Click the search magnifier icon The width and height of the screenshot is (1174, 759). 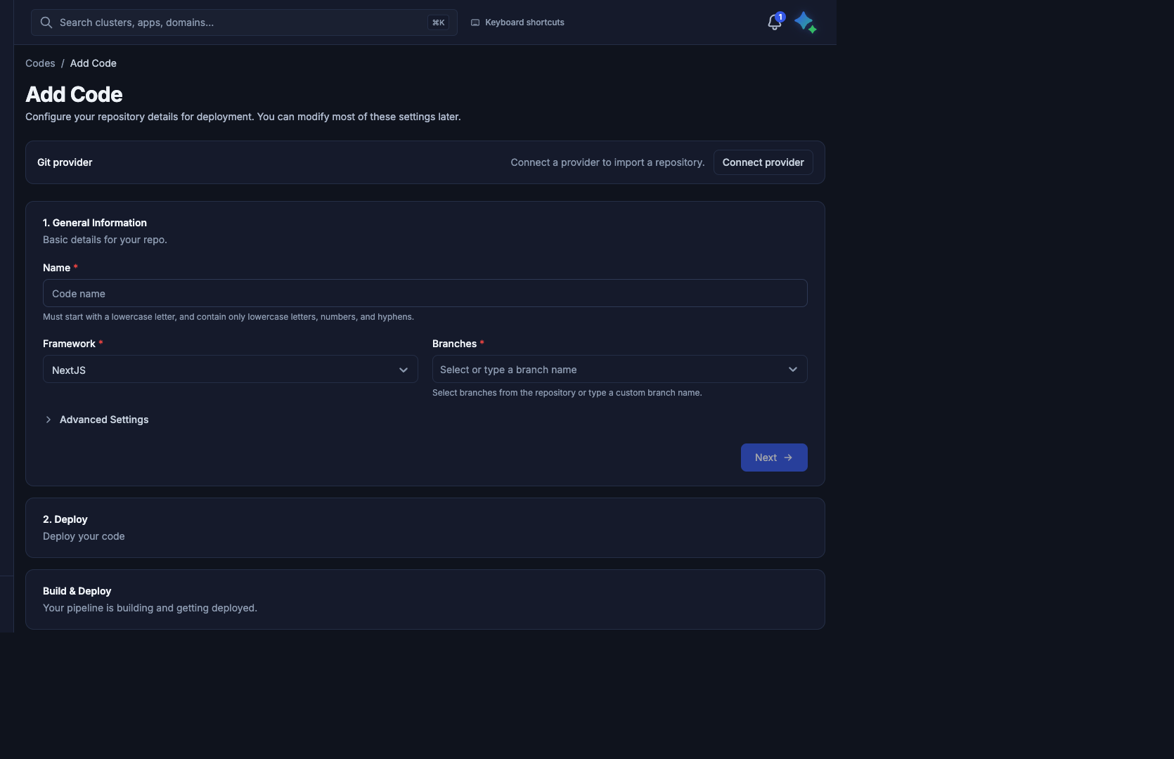click(46, 22)
